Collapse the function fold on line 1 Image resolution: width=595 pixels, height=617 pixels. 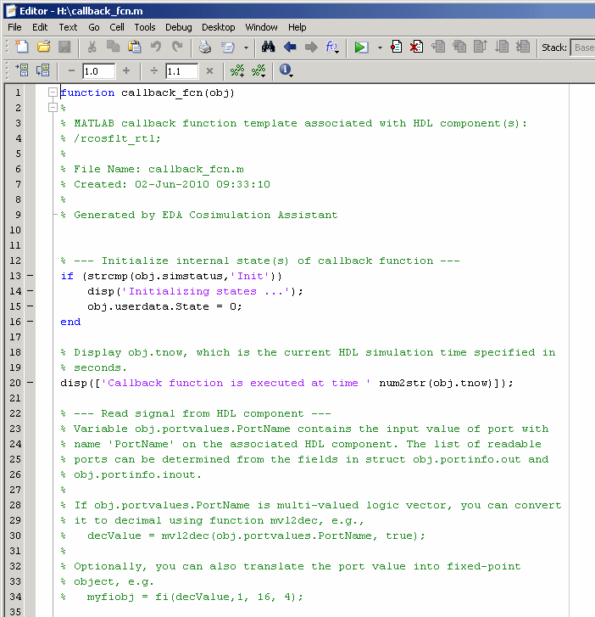coord(53,93)
